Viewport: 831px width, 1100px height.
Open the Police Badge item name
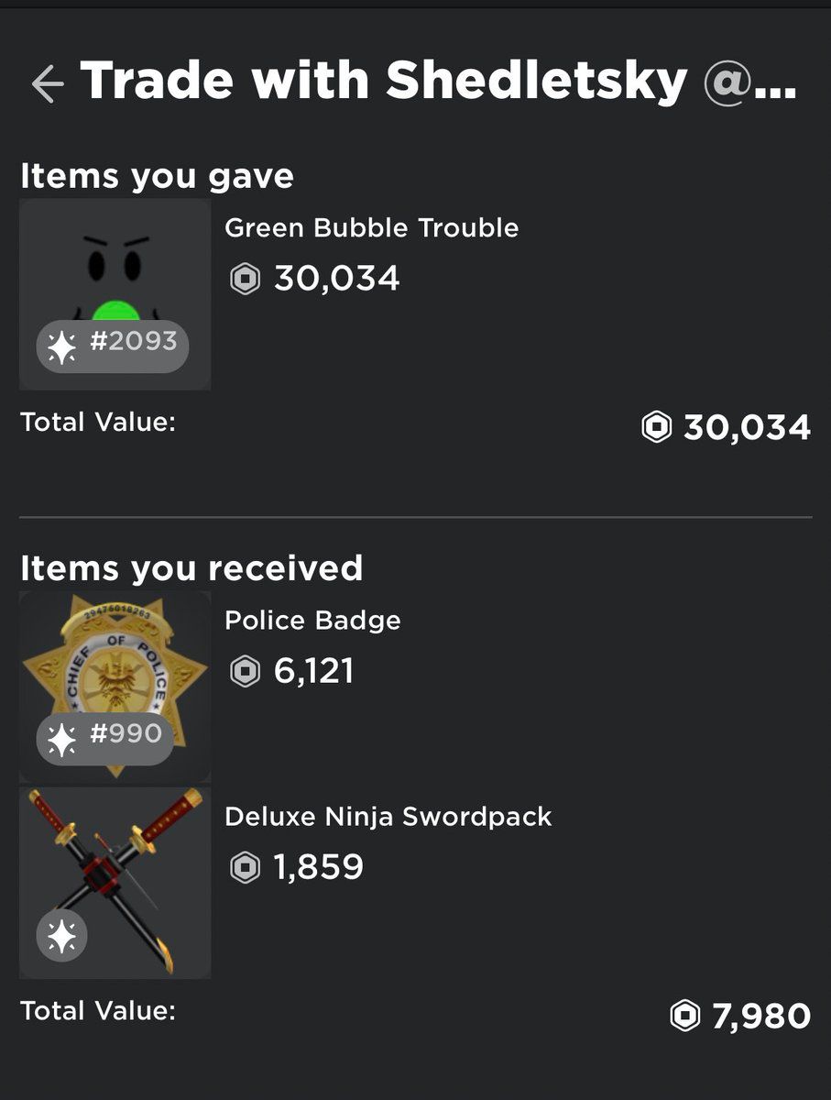tap(312, 621)
